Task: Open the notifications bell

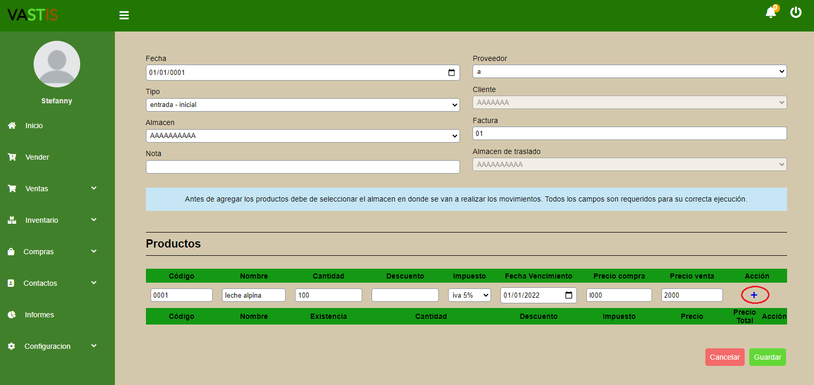Action: click(771, 12)
